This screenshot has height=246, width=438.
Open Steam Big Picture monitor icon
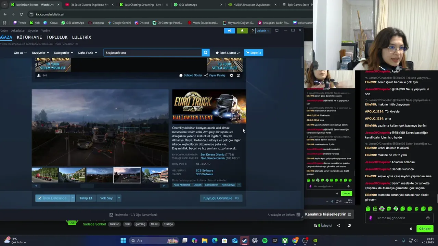(276, 31)
